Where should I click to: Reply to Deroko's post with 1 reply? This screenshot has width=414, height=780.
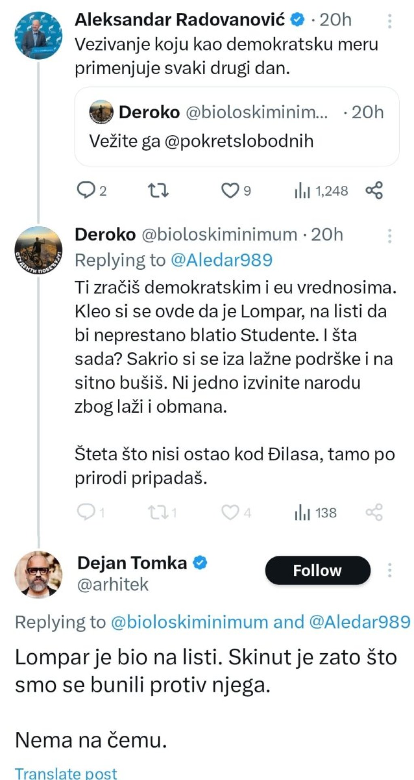coord(91,513)
